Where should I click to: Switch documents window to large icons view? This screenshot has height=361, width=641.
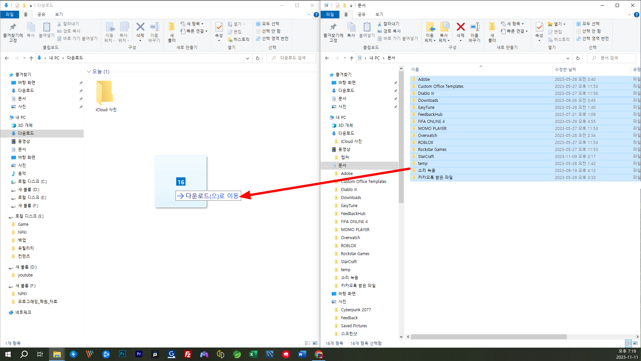(x=635, y=343)
